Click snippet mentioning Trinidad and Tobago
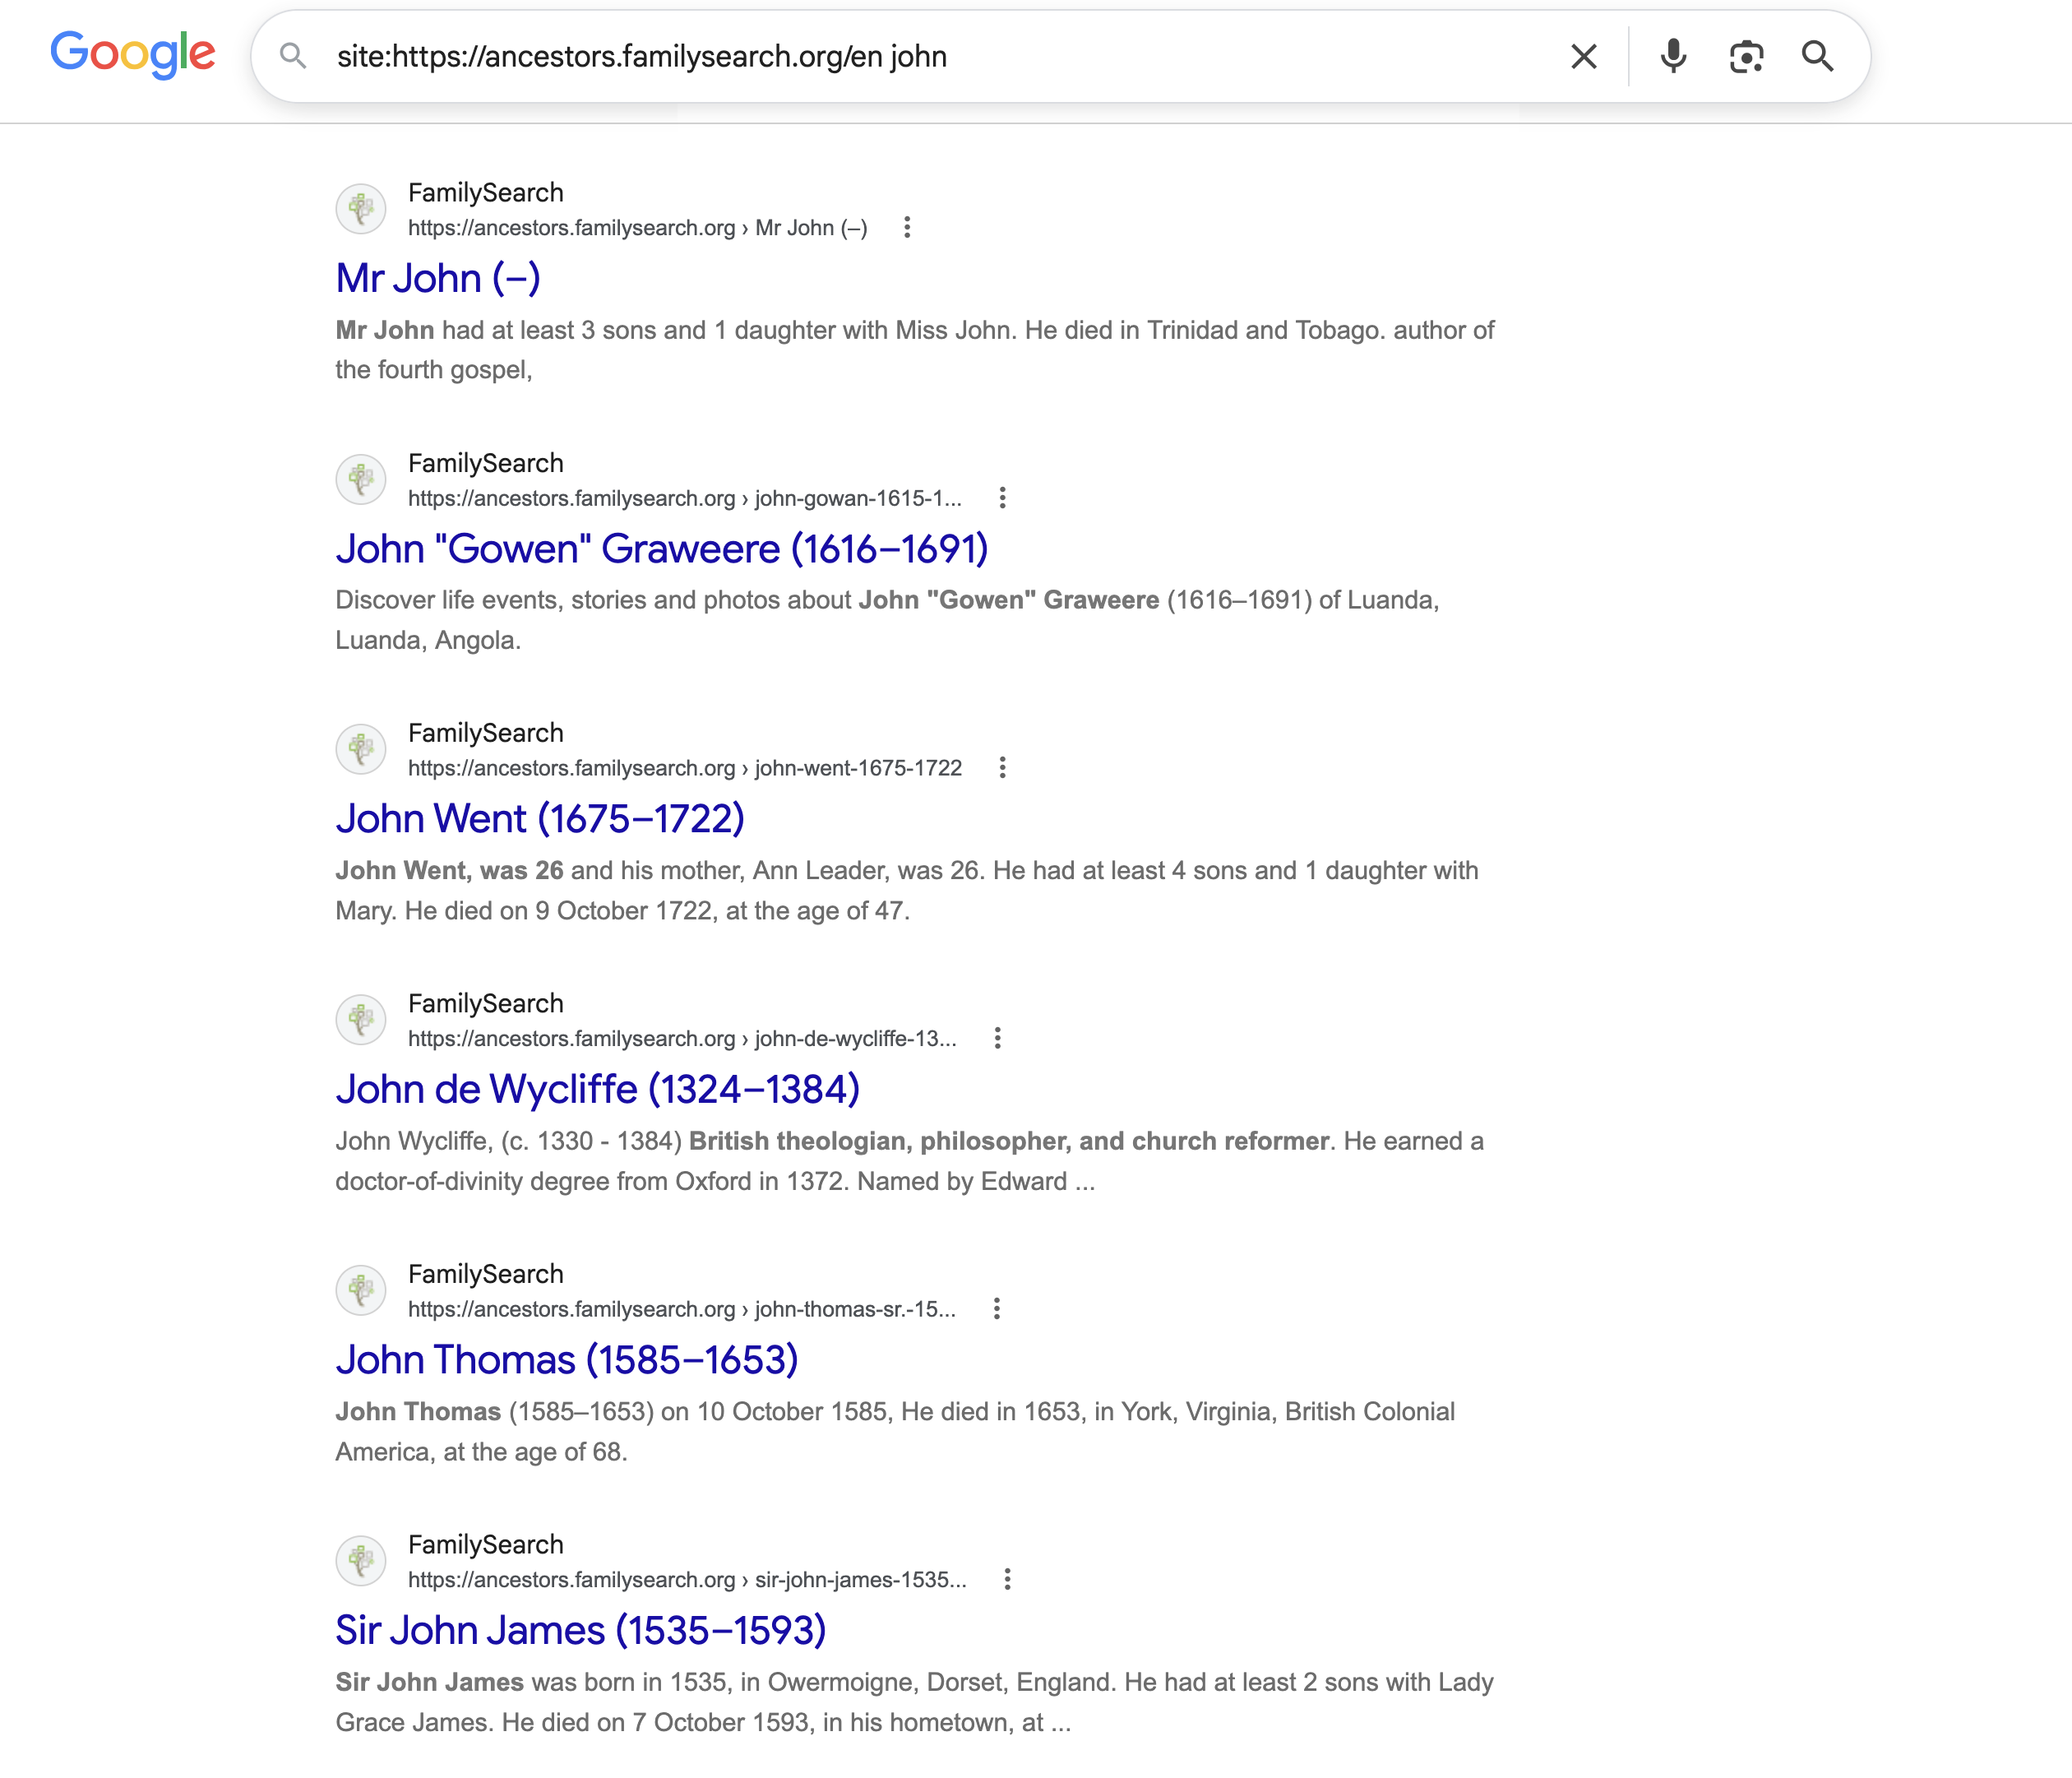 point(915,350)
